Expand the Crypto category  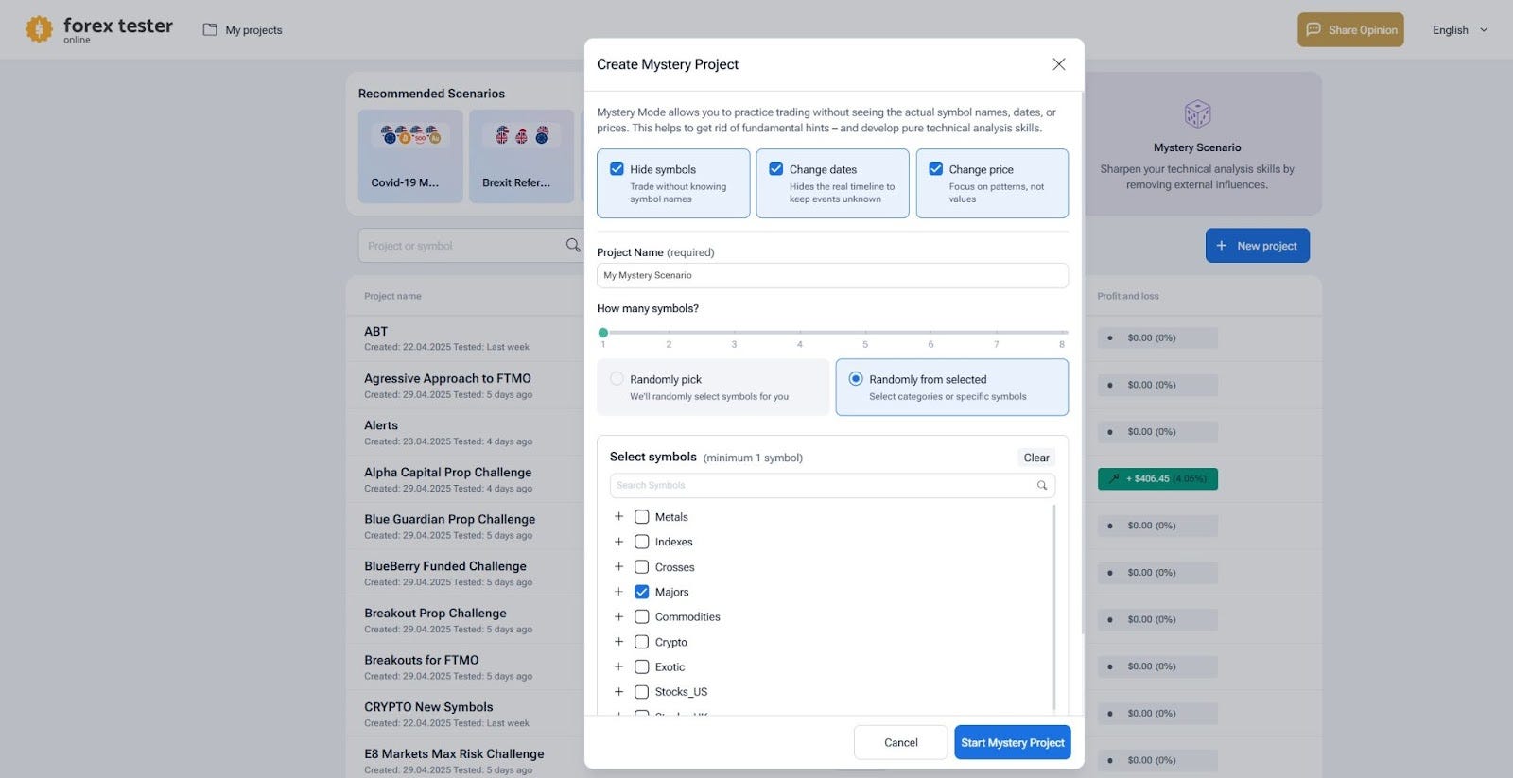pos(618,642)
